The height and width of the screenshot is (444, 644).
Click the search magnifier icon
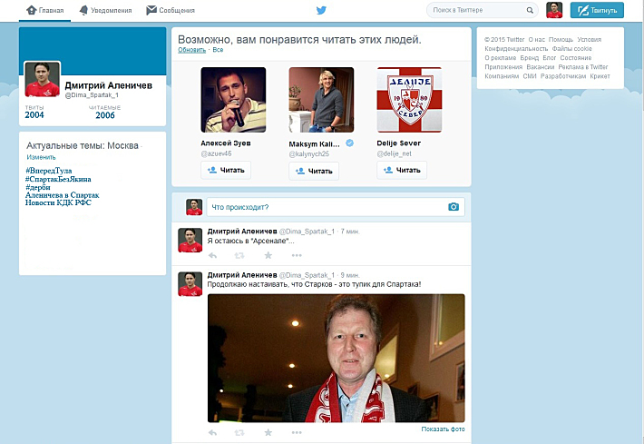(530, 11)
